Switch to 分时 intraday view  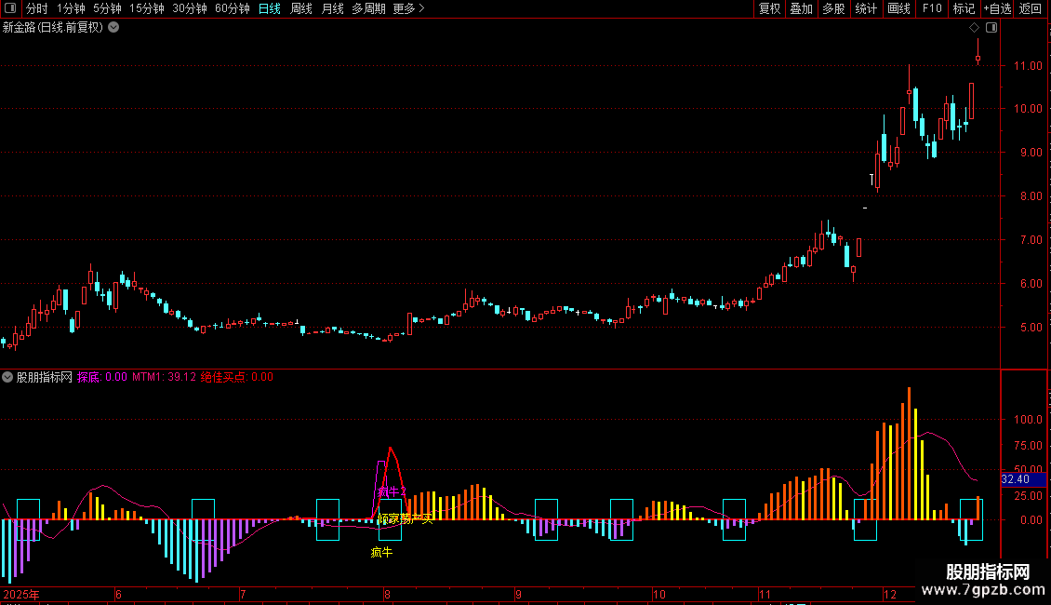click(37, 8)
